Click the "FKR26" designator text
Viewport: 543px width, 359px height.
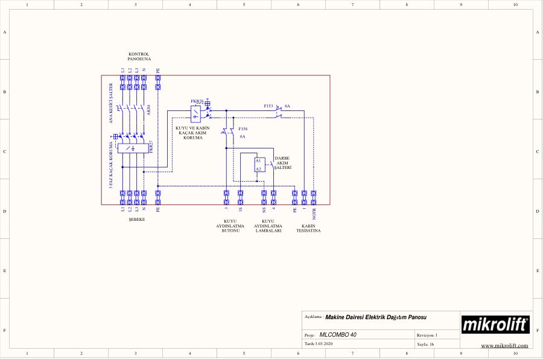click(x=197, y=101)
